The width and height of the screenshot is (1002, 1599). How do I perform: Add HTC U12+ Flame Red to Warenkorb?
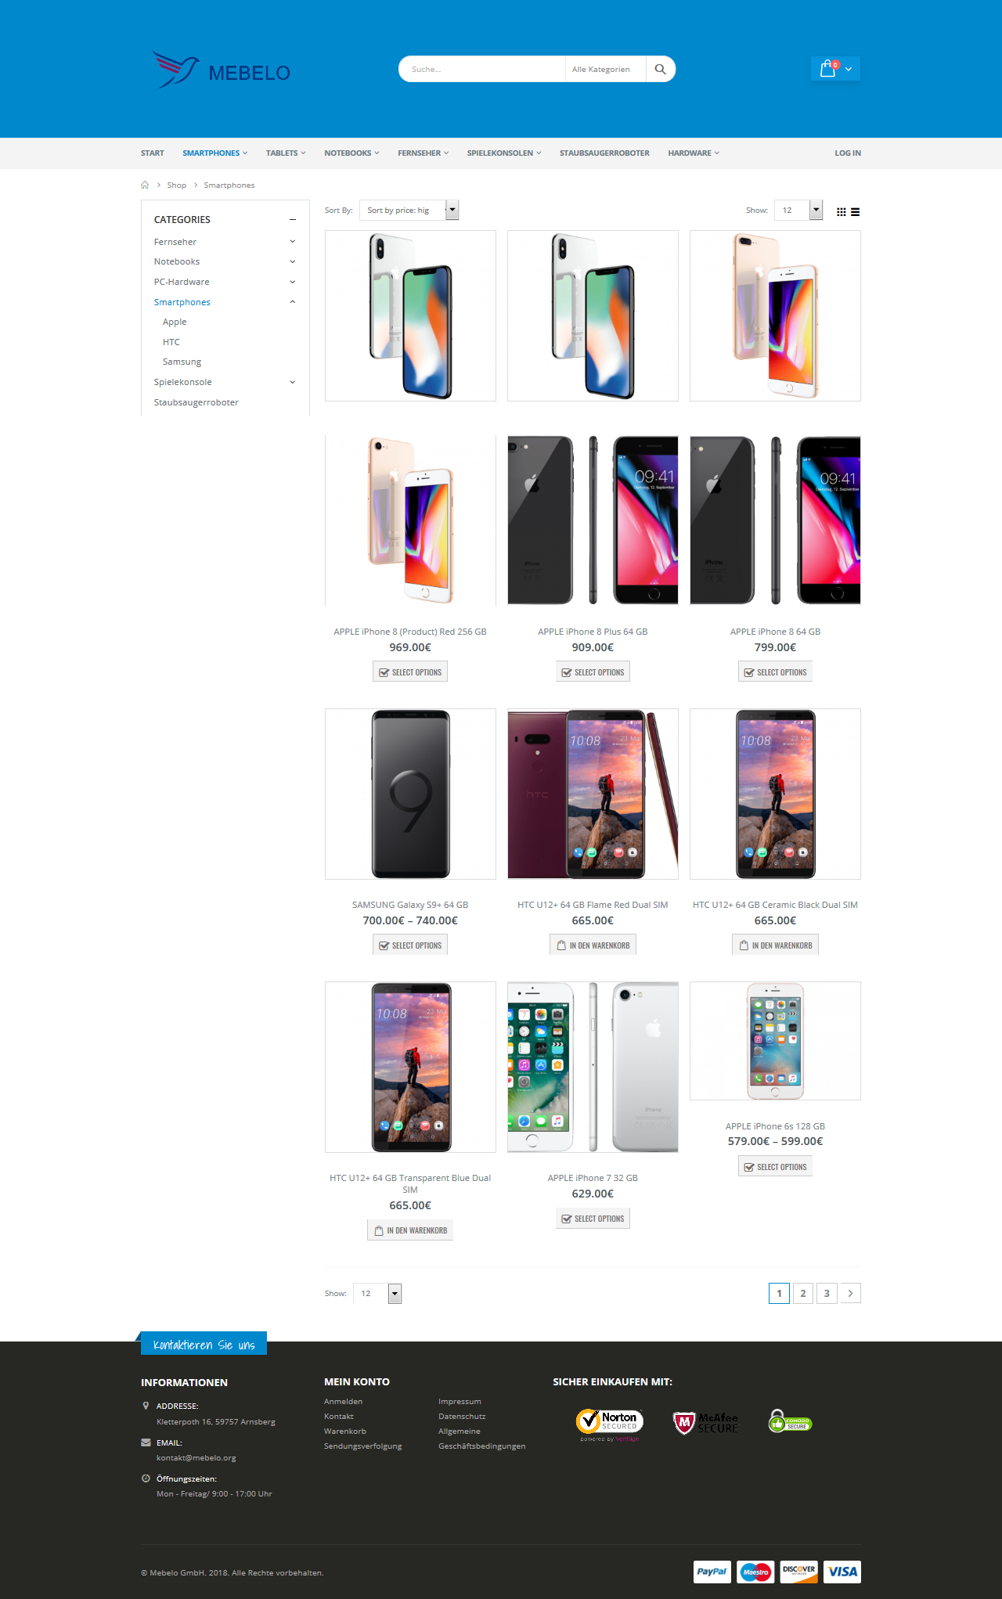pos(593,945)
